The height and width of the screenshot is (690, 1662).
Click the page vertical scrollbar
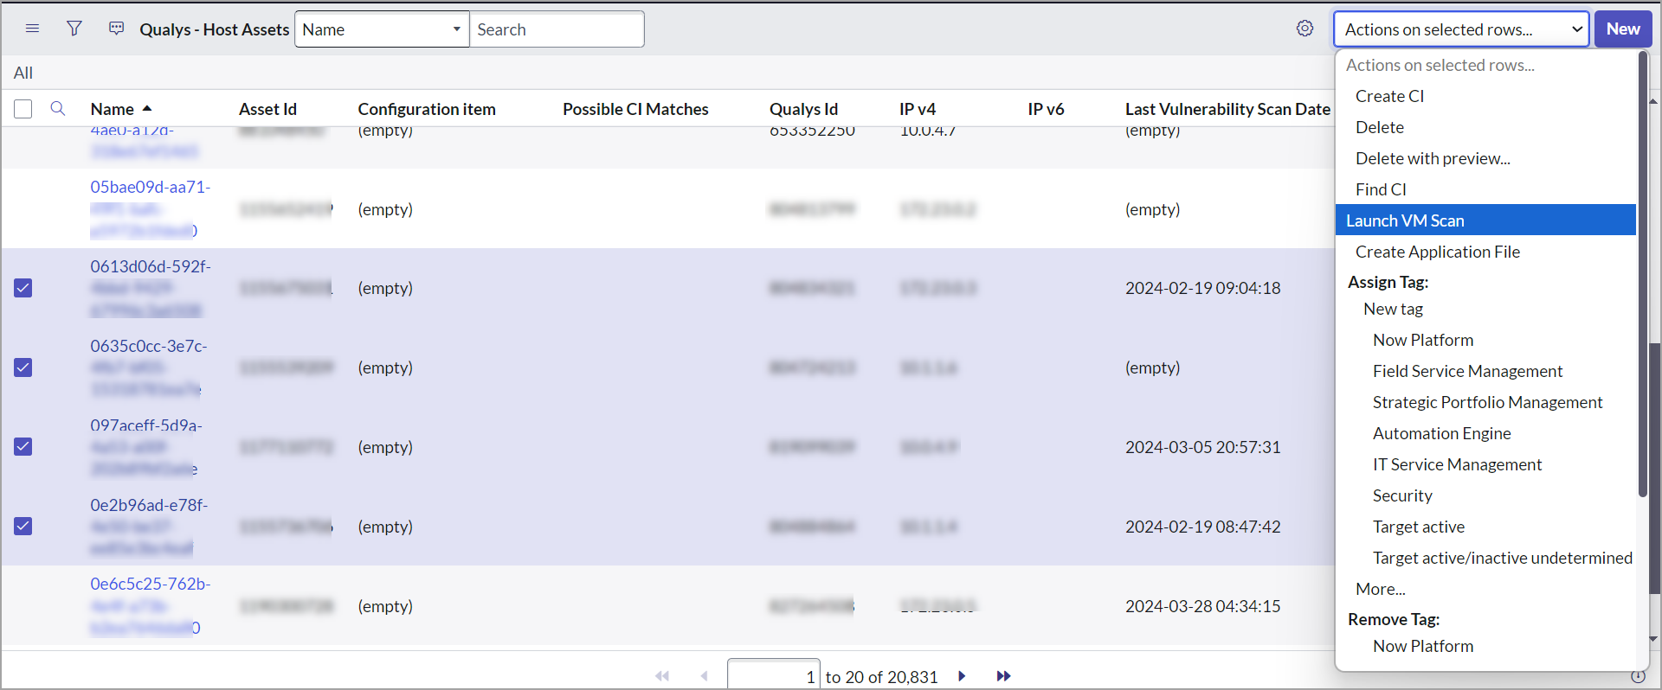click(x=1654, y=467)
